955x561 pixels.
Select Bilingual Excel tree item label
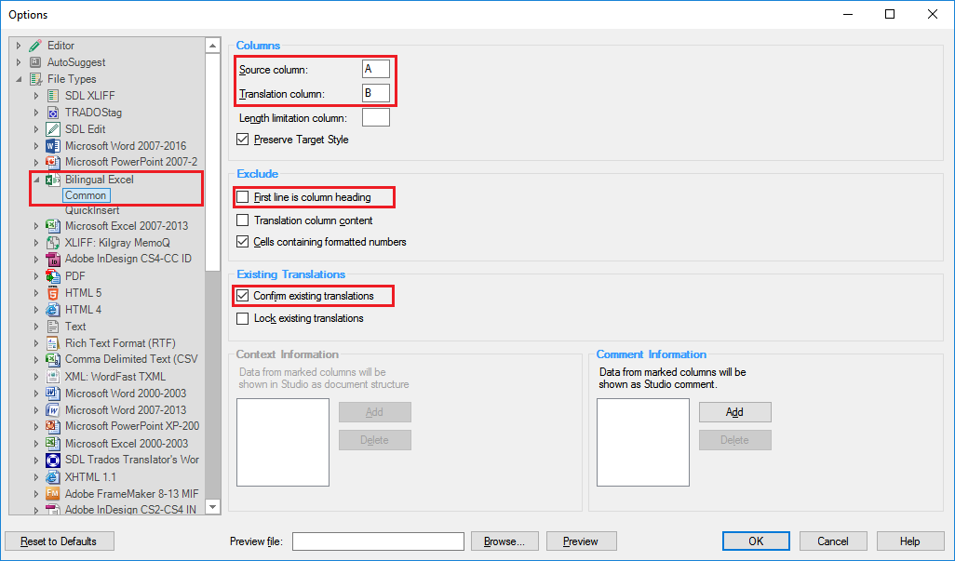coord(100,180)
